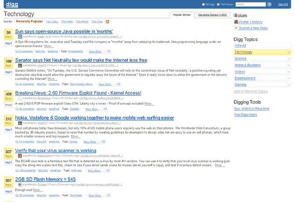Click the illicium profile avatar icon
295x202 pixels.
tap(236, 22)
